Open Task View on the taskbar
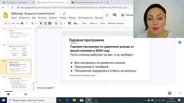Screen dimensions: 184x103 click(x=60, y=100)
